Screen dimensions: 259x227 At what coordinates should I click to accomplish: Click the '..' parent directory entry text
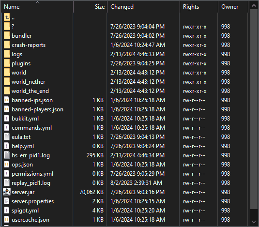coord(13,19)
